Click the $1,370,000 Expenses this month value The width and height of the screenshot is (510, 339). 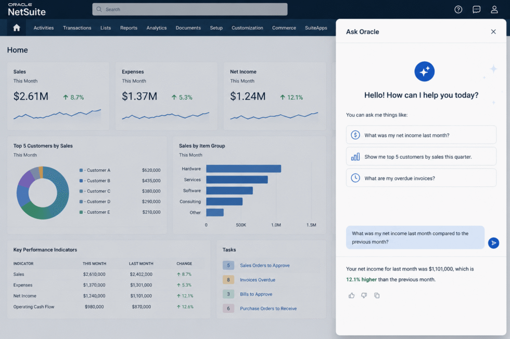(x=94, y=285)
